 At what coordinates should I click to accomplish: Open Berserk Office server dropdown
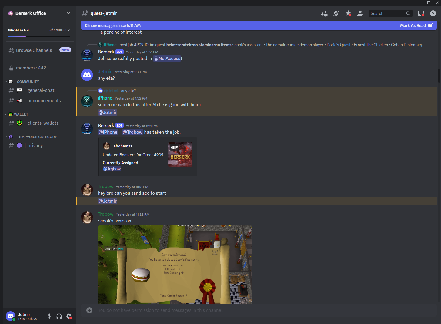pyautogui.click(x=68, y=13)
